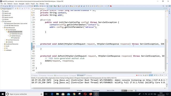Image resolution: width=171 pixels, height=96 pixels.
Task: Maximize the Project Explorer panel
Action: (x=29, y=9)
